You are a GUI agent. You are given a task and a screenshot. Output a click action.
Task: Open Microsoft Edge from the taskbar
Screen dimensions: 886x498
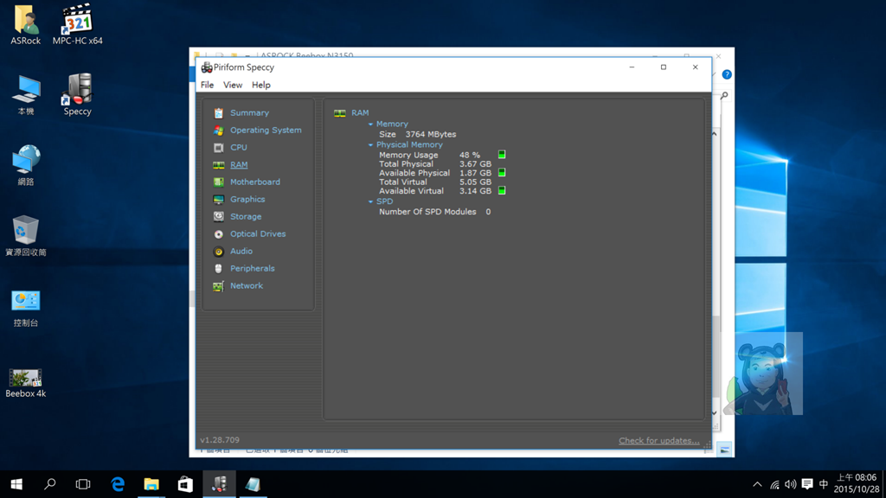[118, 484]
